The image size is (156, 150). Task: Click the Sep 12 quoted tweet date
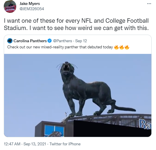coord(81,41)
